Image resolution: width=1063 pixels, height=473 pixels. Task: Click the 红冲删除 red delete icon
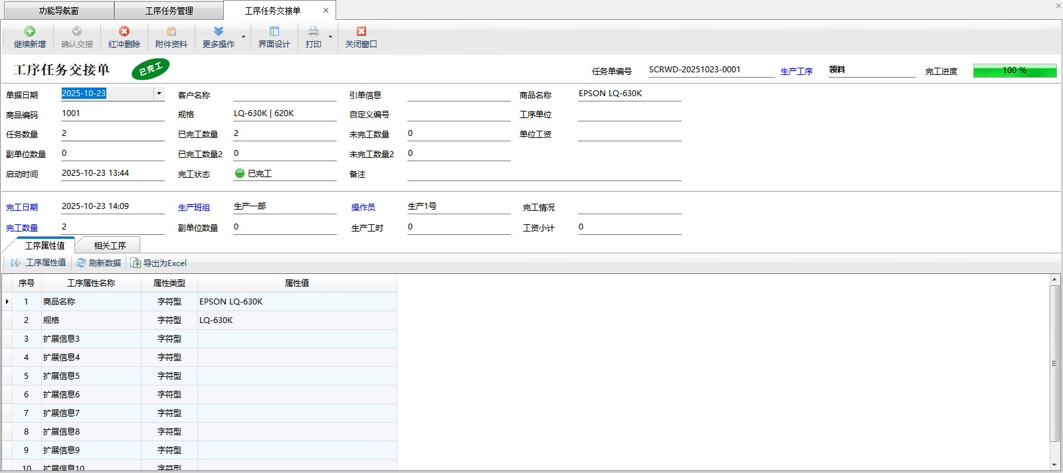tap(124, 31)
